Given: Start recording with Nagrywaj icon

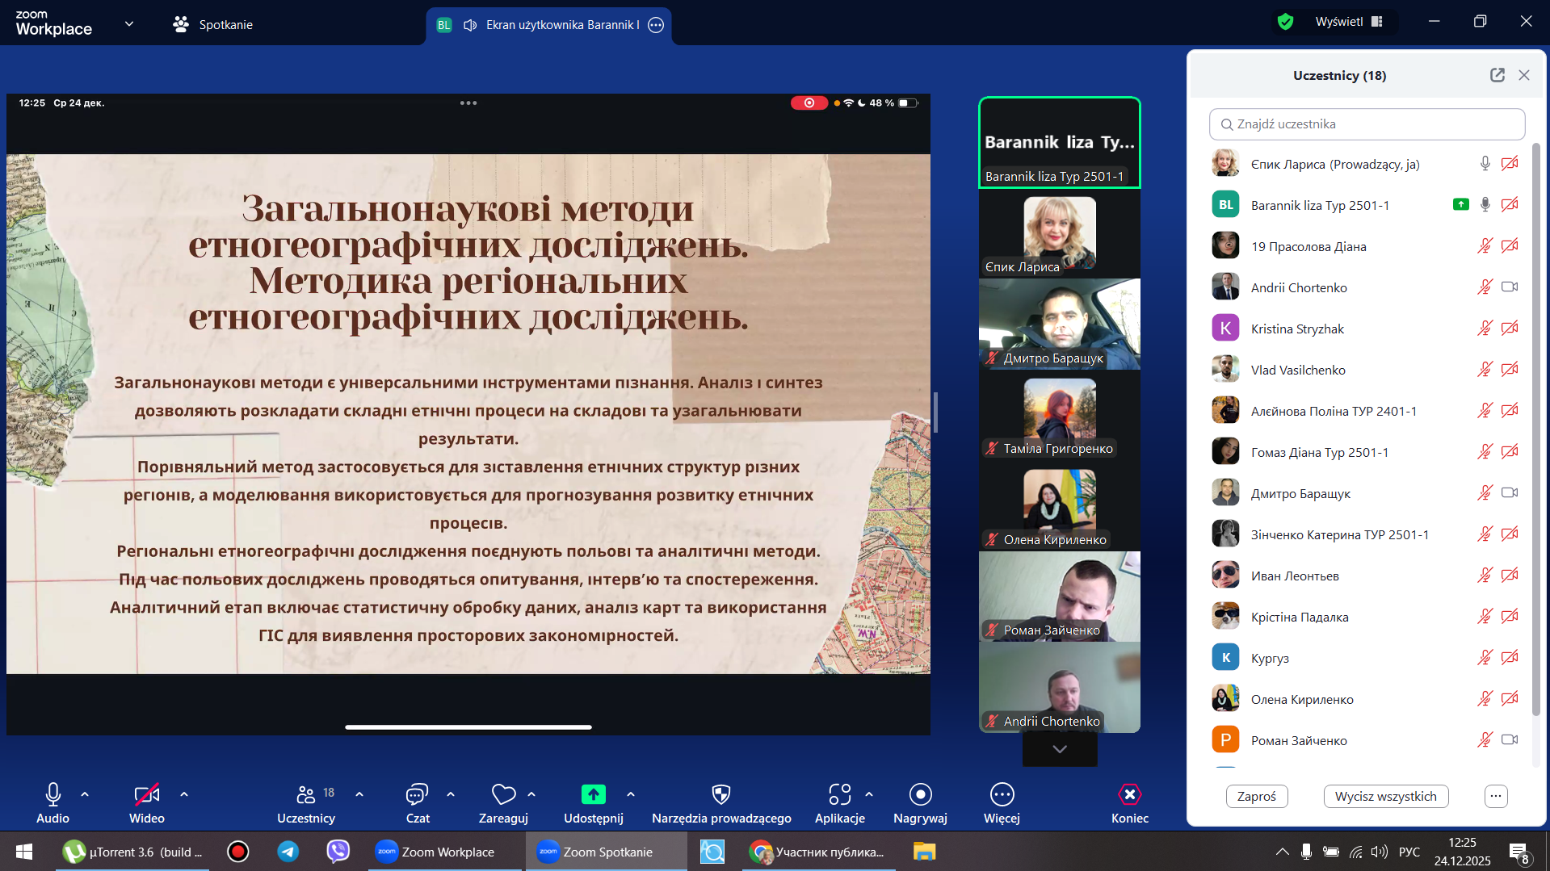Looking at the screenshot, I should tap(920, 795).
